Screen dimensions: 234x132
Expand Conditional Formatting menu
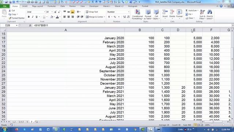click(137, 15)
